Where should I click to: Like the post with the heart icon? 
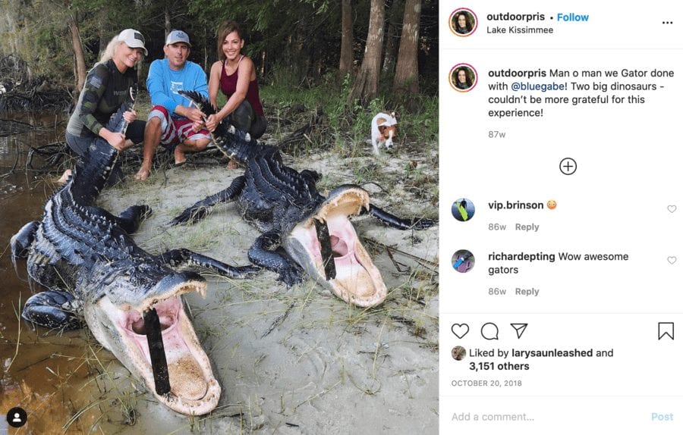click(x=460, y=331)
